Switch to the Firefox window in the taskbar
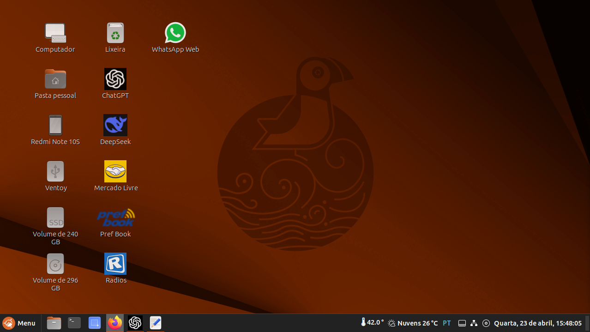The image size is (590, 332). 115,323
